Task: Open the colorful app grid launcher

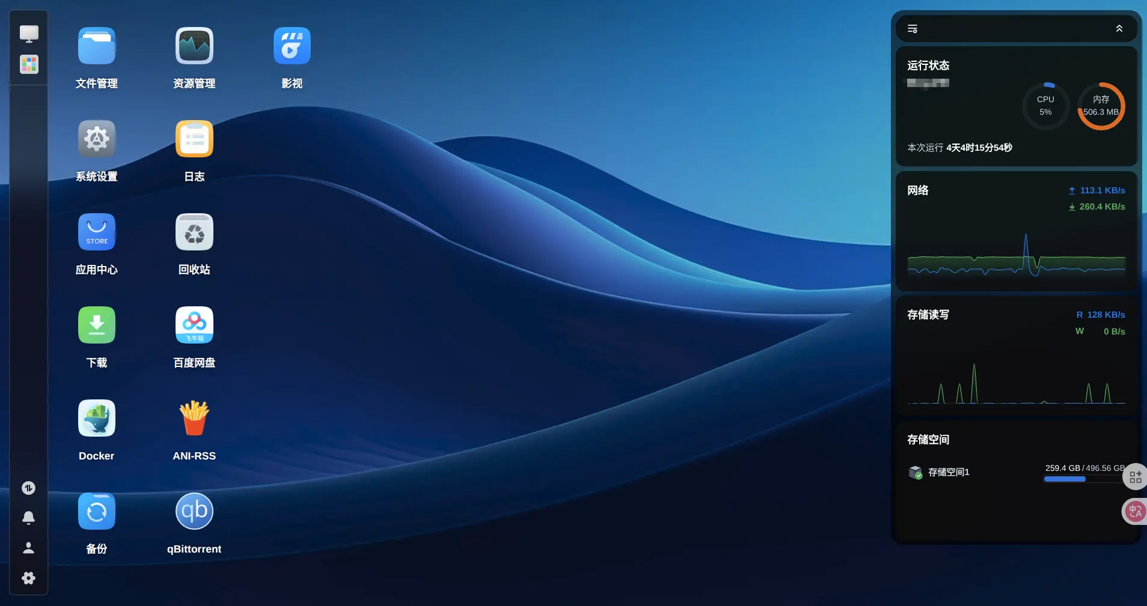Action: pyautogui.click(x=29, y=64)
